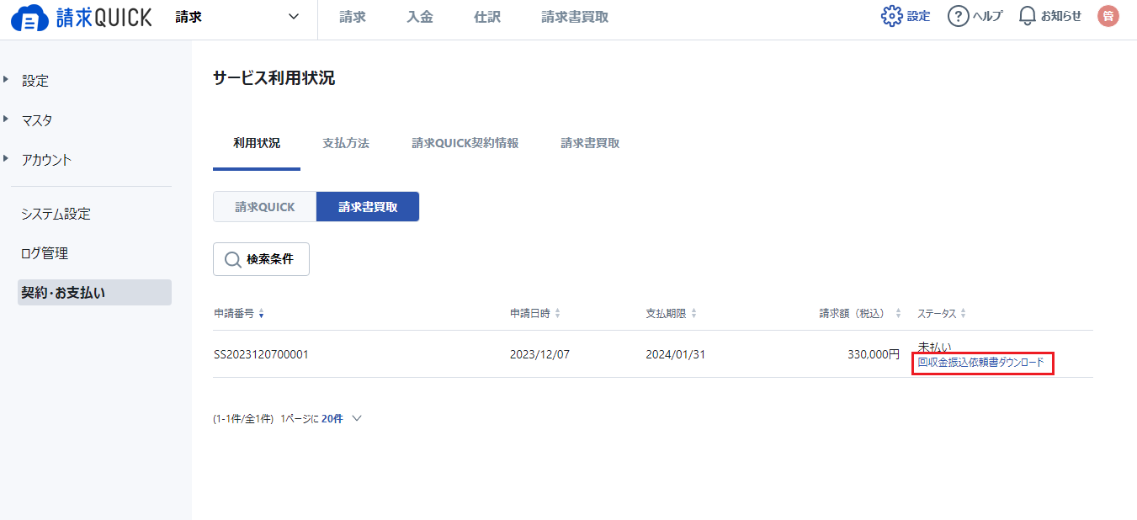Image resolution: width=1137 pixels, height=520 pixels.
Task: Sort by 支払期限 column arrows
Action: pos(693,314)
